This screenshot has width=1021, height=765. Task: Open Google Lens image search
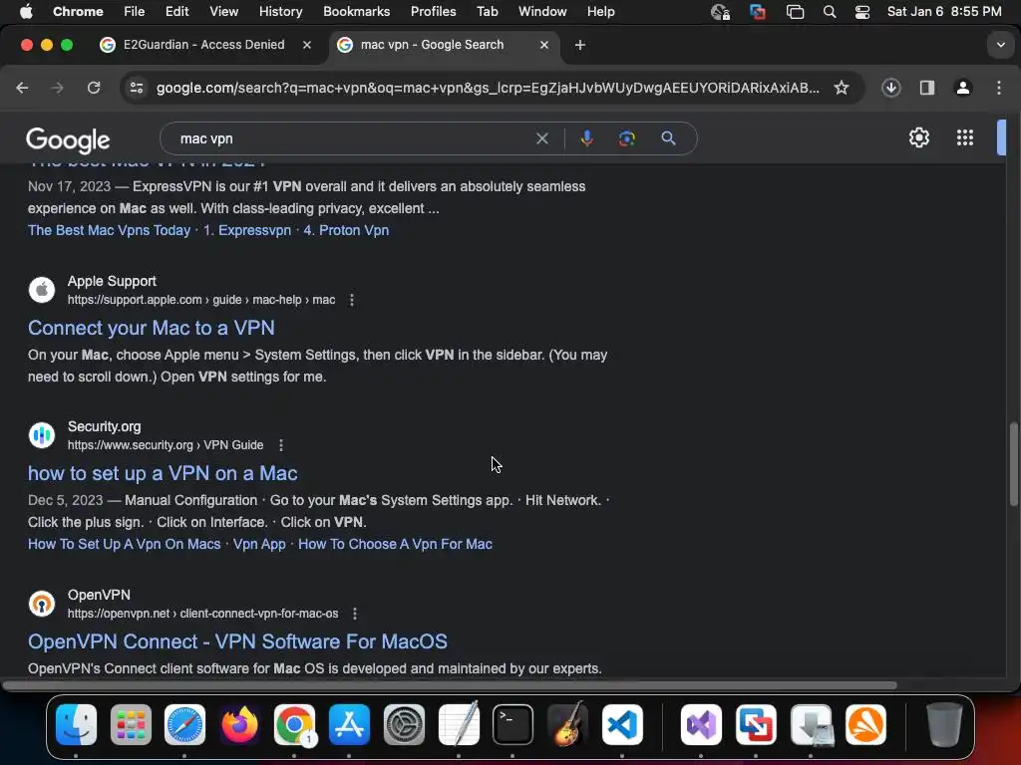pos(626,137)
